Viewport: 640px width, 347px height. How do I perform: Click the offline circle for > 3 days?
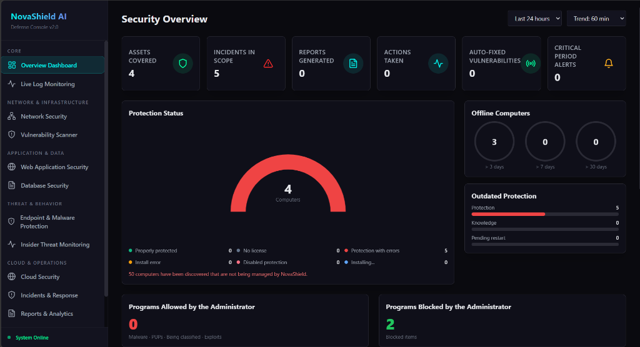[x=494, y=142]
